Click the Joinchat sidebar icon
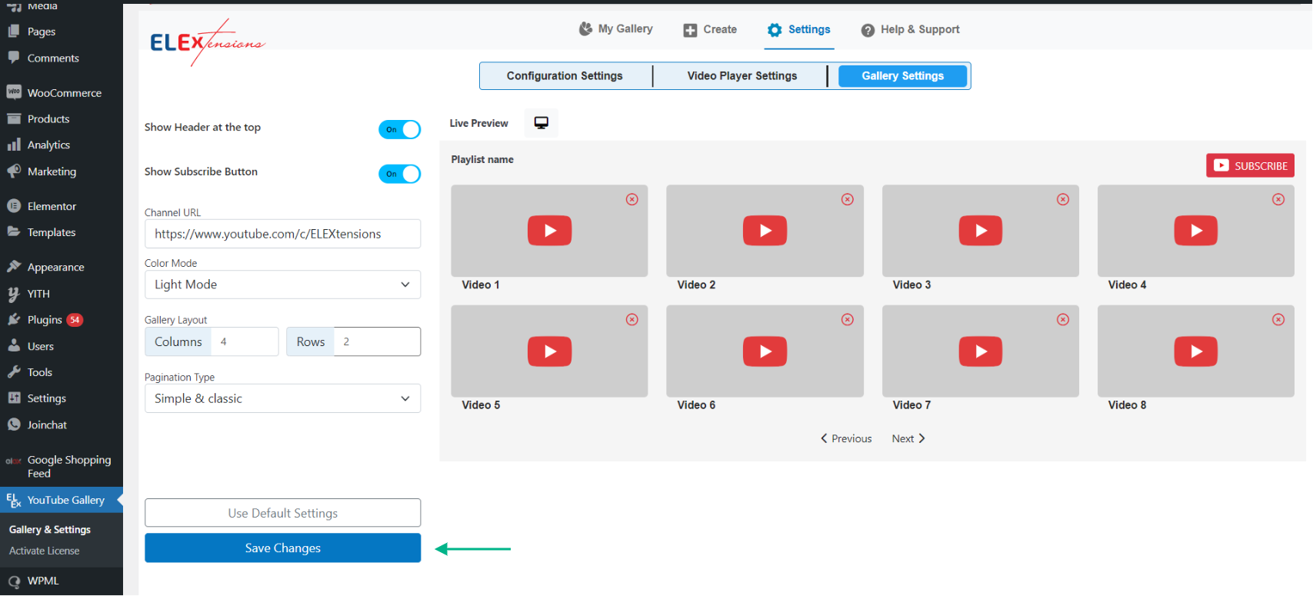Screen dimensions: 1313x596 pyautogui.click(x=14, y=425)
